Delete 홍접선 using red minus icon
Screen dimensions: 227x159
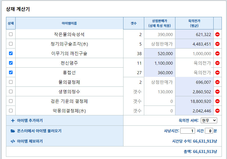tap(218, 73)
